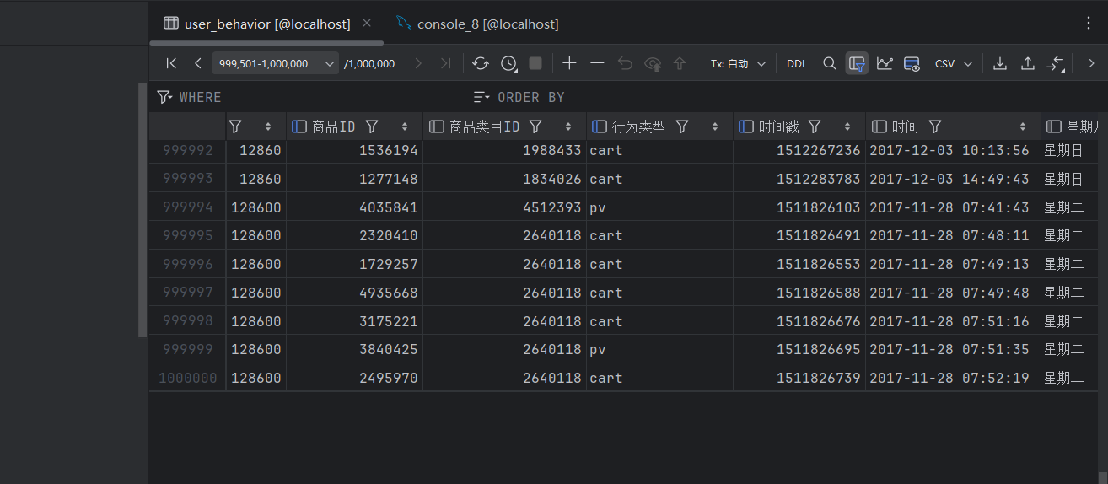Image resolution: width=1108 pixels, height=484 pixels.
Task: Click the cell 4512393
Action: coord(504,207)
